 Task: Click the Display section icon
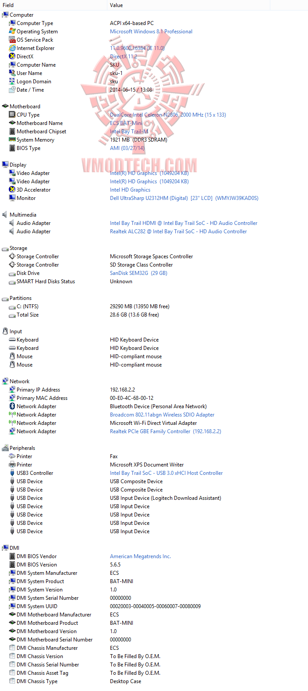pyautogui.click(x=5, y=165)
